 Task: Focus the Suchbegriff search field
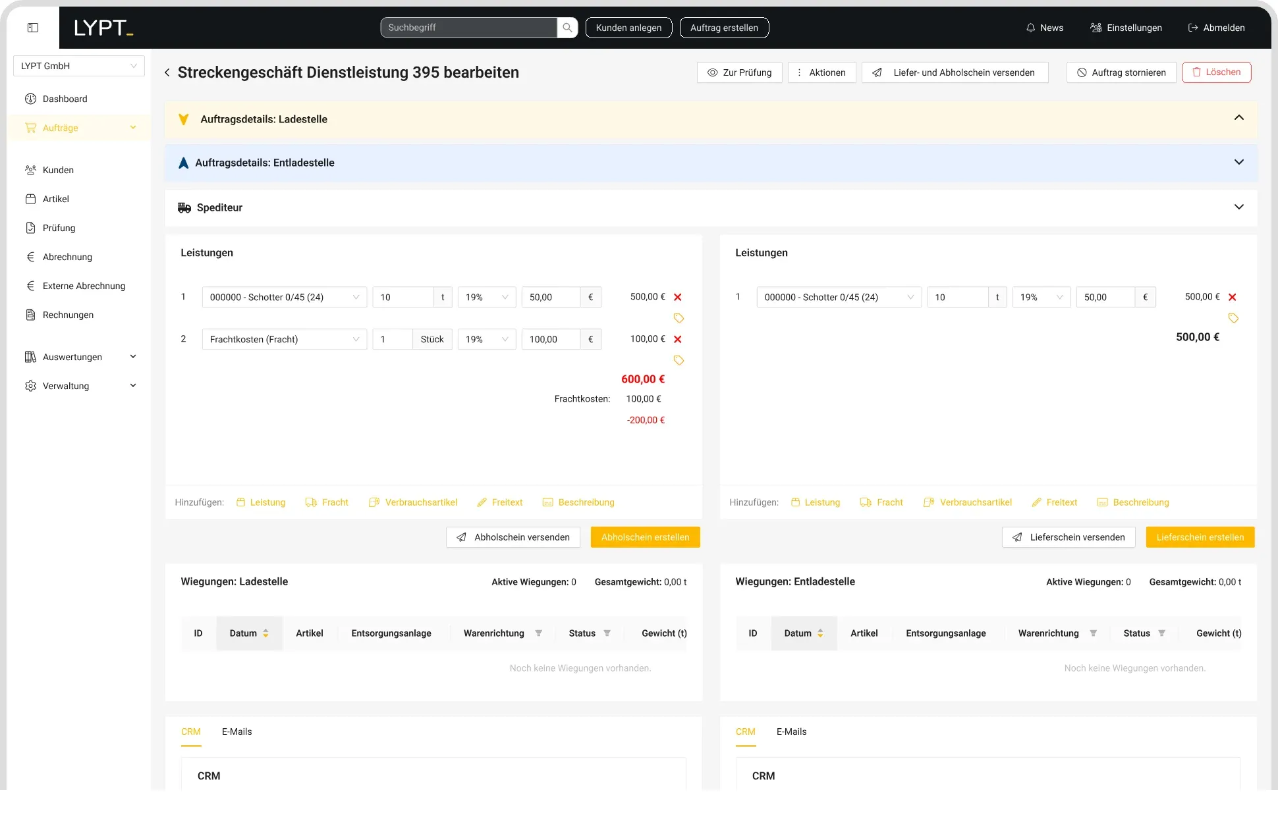(469, 28)
